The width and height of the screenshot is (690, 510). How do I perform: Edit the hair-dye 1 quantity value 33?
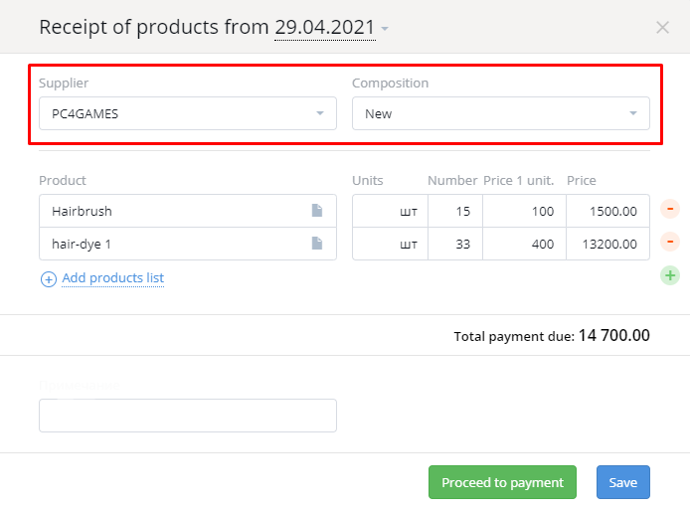[x=455, y=244]
